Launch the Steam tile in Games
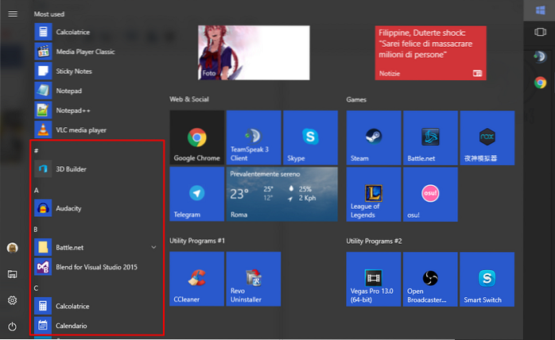 [373, 137]
